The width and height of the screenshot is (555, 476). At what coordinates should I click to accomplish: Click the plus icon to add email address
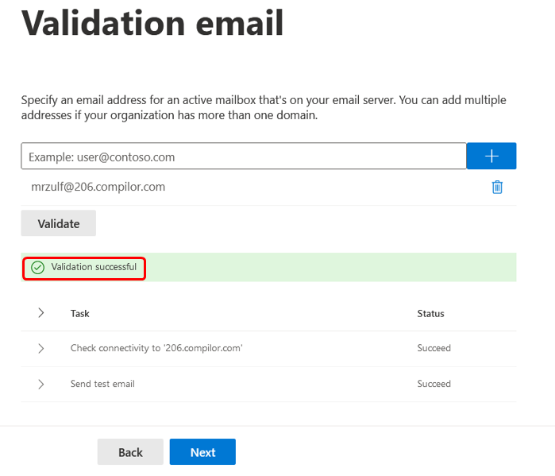491,157
